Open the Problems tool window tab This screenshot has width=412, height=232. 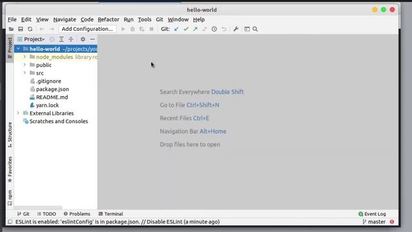tap(77, 214)
